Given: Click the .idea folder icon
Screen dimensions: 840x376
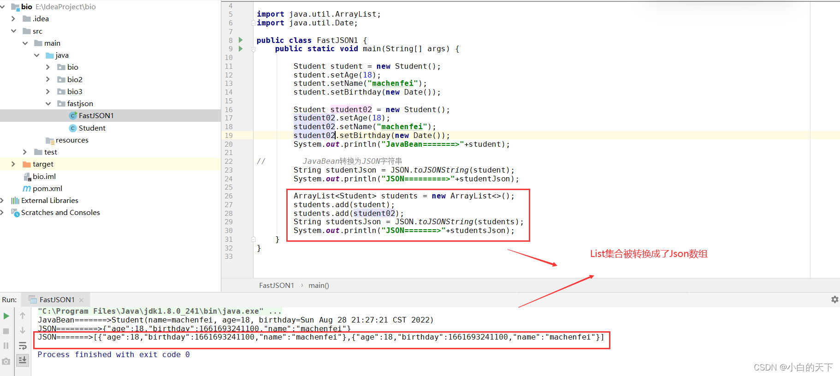Looking at the screenshot, I should (27, 19).
